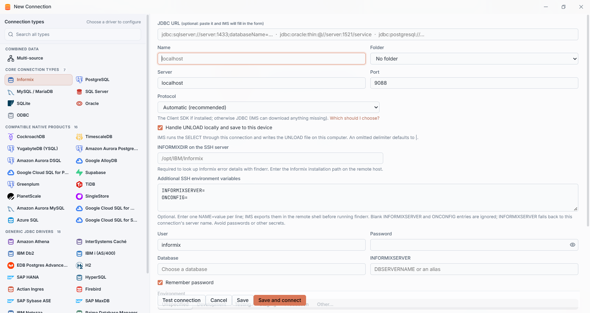This screenshot has width=590, height=313.
Task: Select the Supabase lightning icon
Action: [x=79, y=172]
